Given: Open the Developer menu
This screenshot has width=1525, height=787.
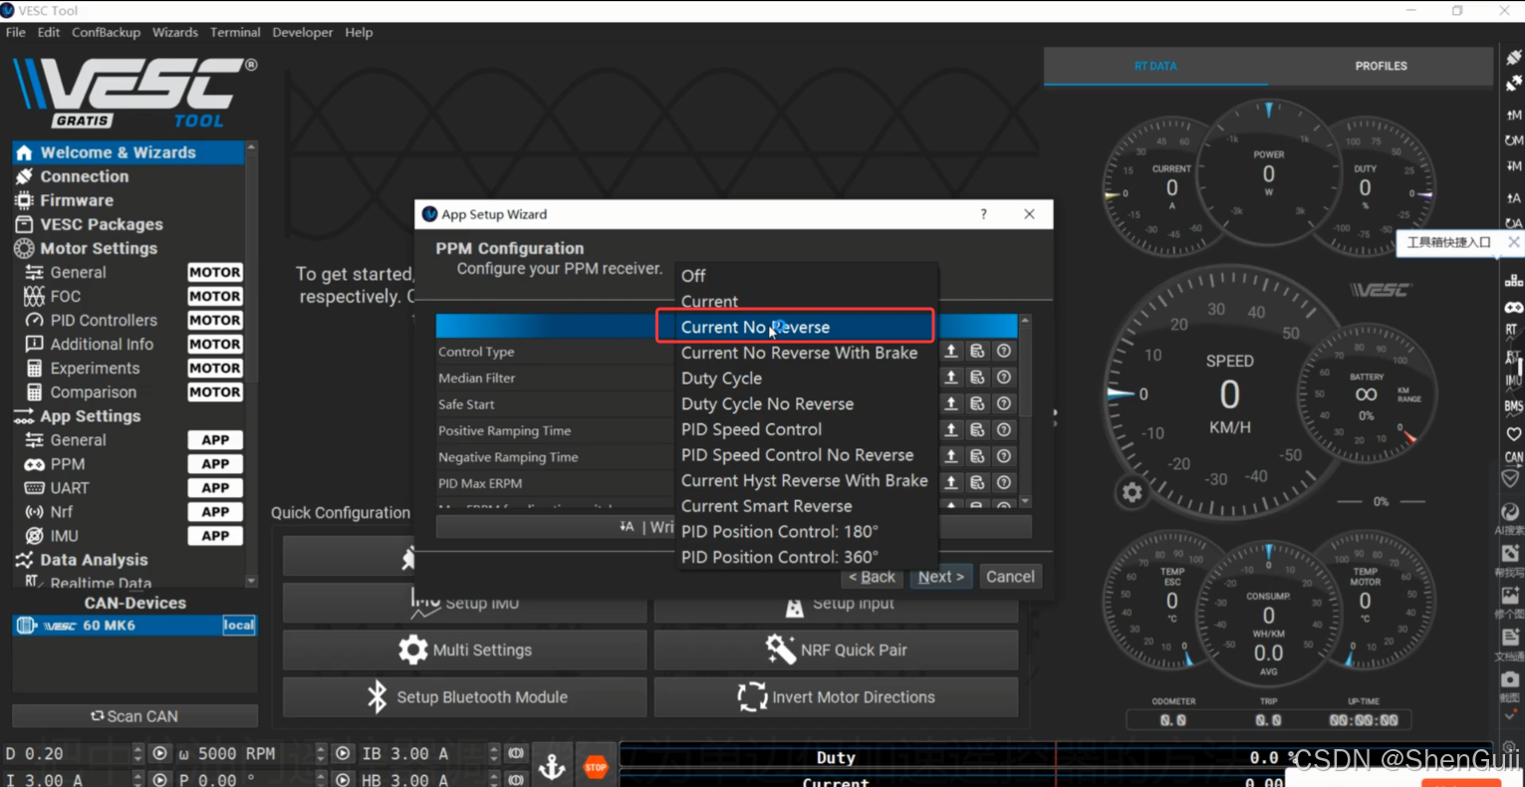Looking at the screenshot, I should coord(303,32).
